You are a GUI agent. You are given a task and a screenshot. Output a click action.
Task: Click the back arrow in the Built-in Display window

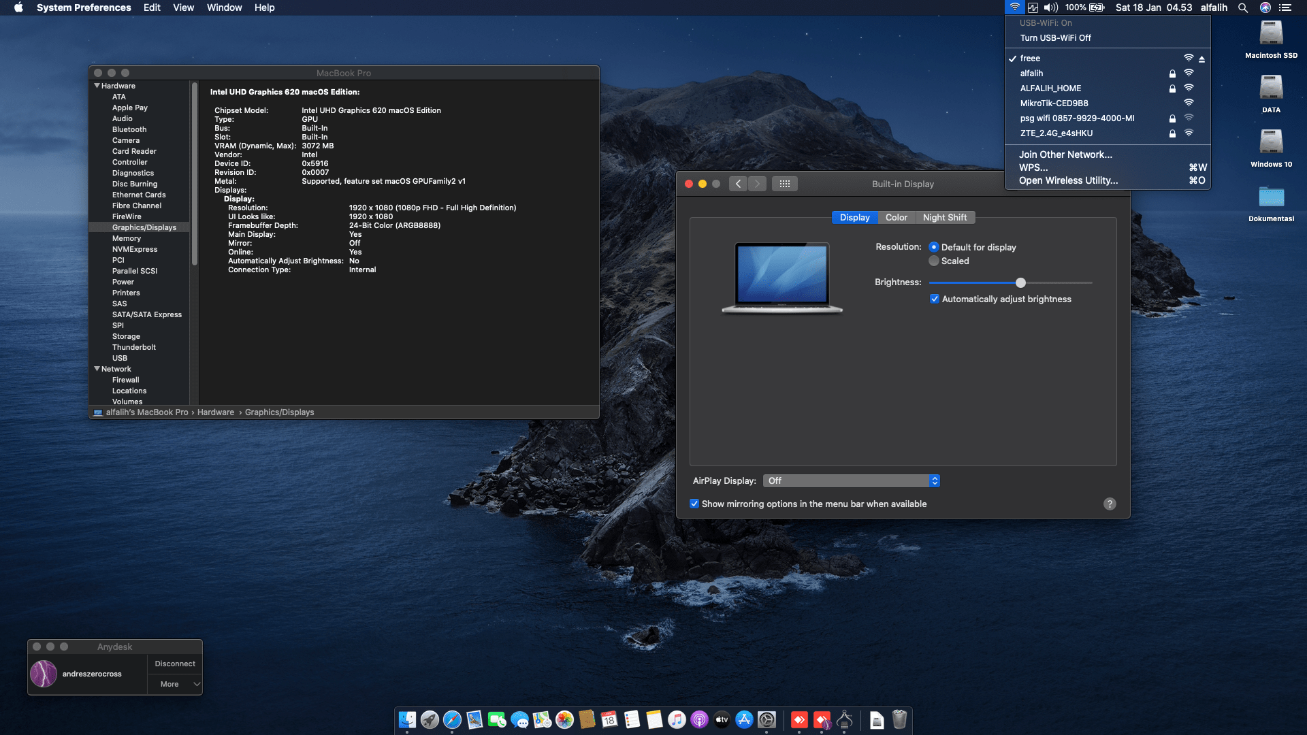pos(738,184)
